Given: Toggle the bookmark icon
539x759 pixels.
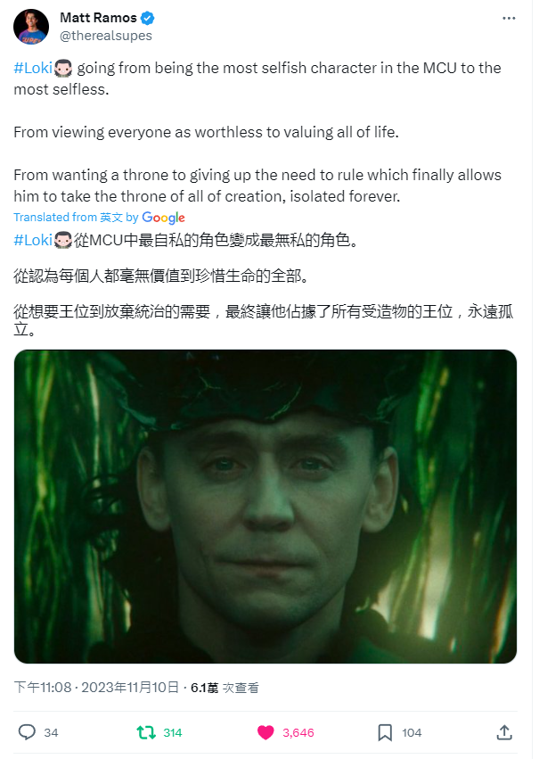Looking at the screenshot, I should [385, 732].
